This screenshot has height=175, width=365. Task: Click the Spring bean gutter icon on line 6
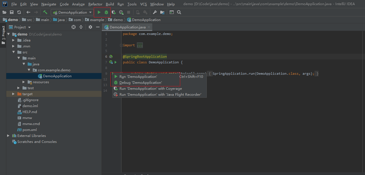111,57
